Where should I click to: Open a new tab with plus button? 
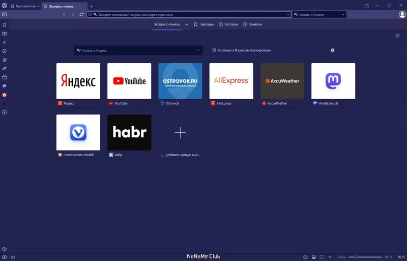tap(92, 6)
